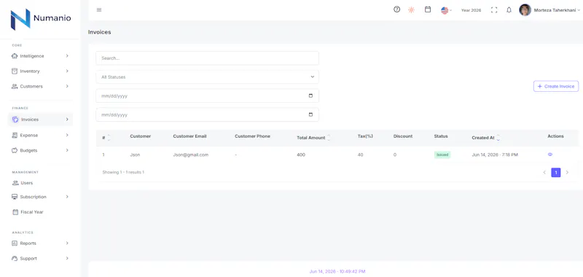Focus the invoice Search field
Image resolution: width=583 pixels, height=277 pixels.
point(207,58)
